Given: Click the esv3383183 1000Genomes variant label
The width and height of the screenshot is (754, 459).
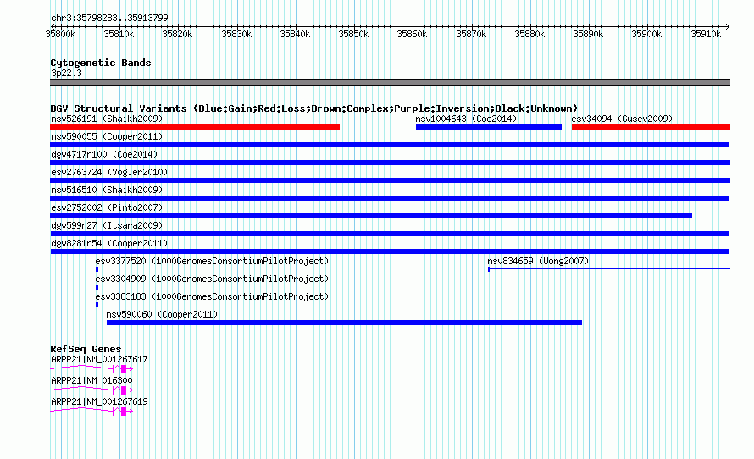Looking at the screenshot, I should (x=212, y=296).
